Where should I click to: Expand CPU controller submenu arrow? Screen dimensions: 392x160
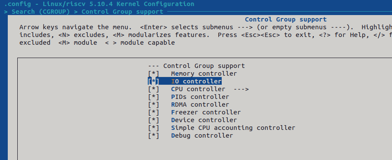point(241,89)
